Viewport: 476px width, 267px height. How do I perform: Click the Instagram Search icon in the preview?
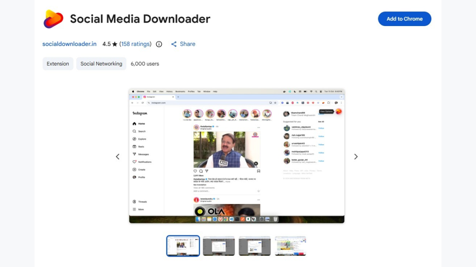click(135, 131)
